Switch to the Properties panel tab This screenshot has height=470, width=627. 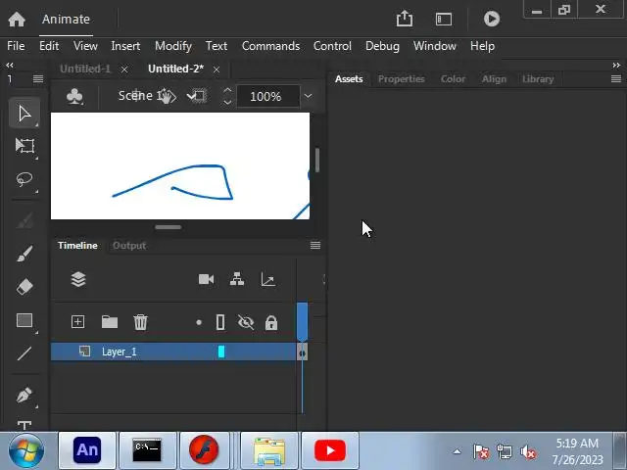click(401, 79)
